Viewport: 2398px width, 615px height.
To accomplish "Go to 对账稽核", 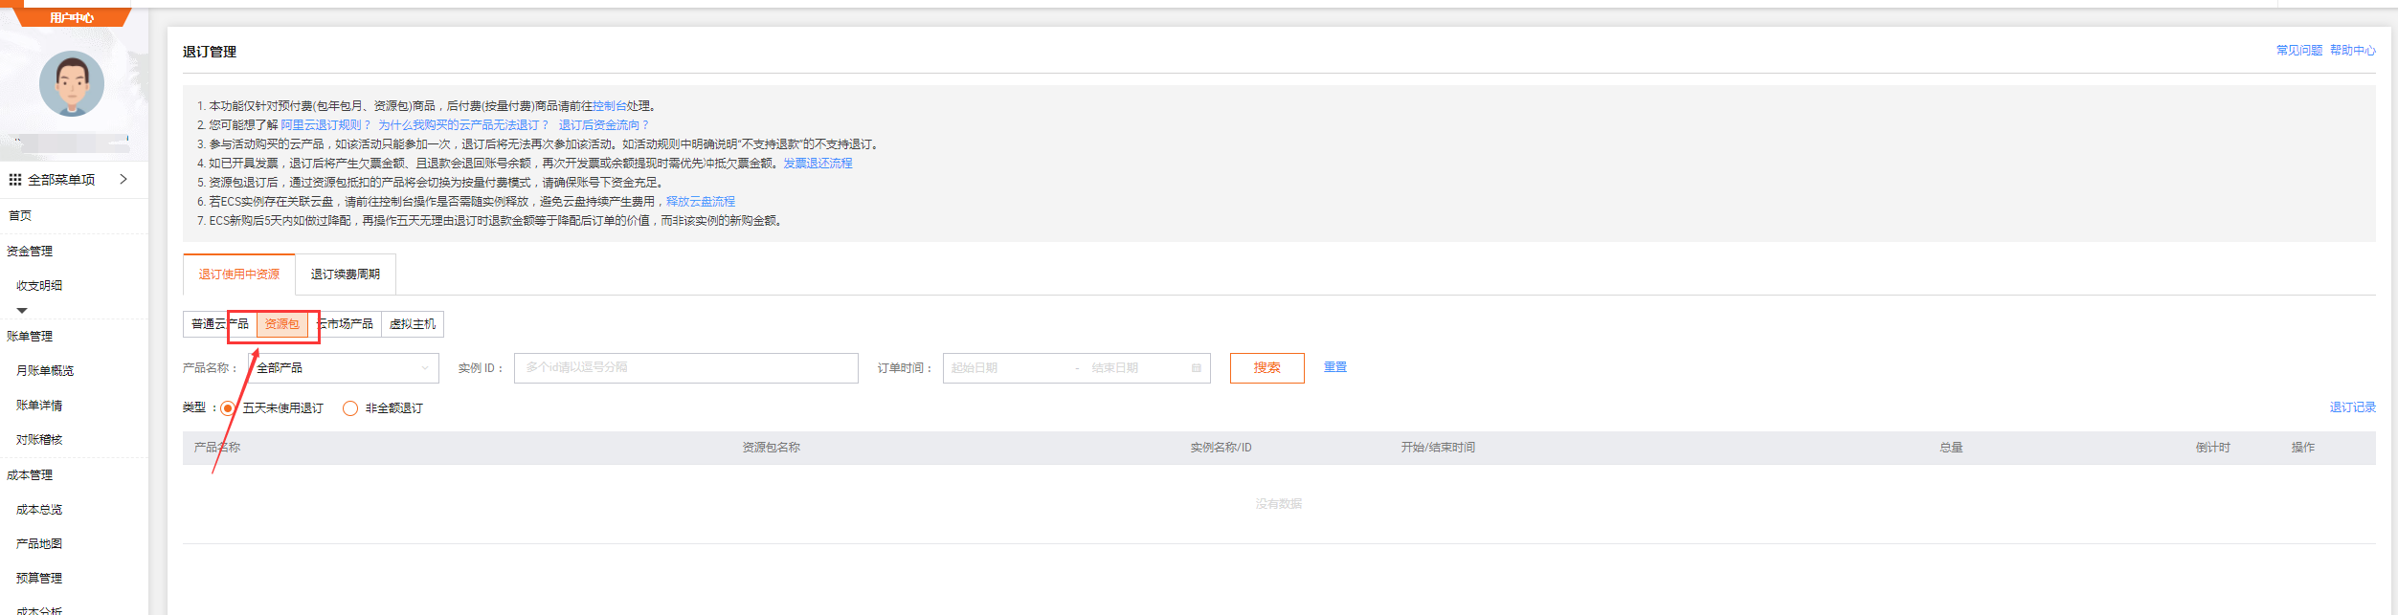I will point(39,440).
